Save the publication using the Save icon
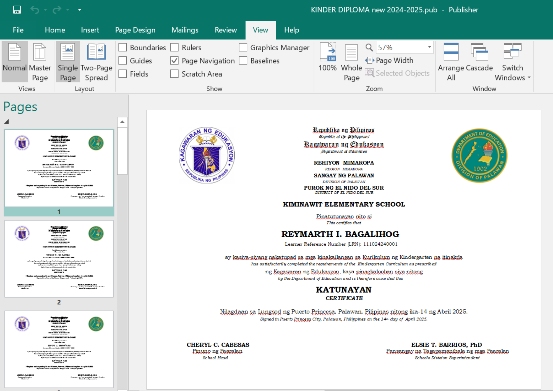 click(17, 10)
